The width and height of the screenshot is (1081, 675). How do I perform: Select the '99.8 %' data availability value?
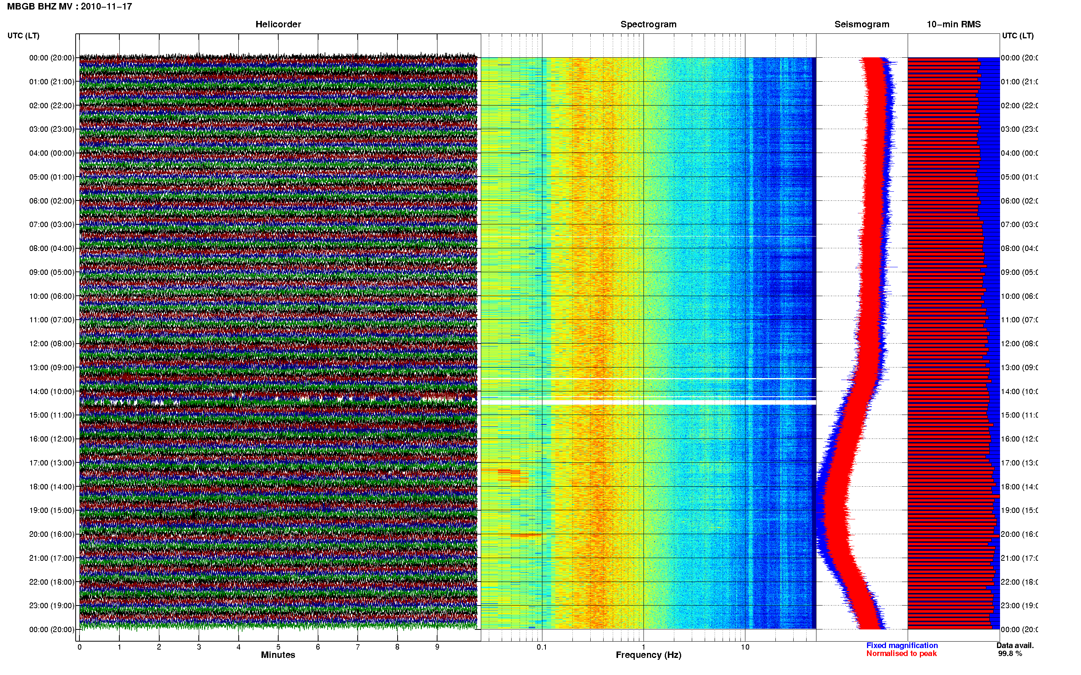[x=1010, y=654]
